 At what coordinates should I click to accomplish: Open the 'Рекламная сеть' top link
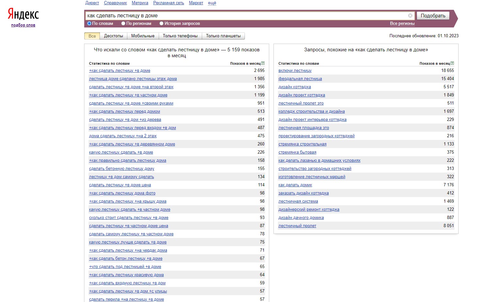coord(169,3)
